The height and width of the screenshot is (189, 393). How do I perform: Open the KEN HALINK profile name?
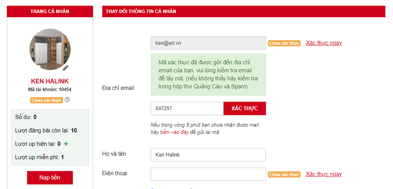tap(50, 82)
